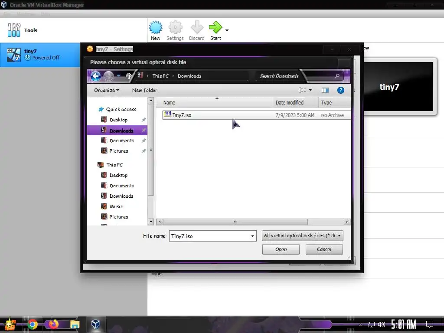Click the Cancel button
This screenshot has width=444, height=333.
pyautogui.click(x=324, y=249)
